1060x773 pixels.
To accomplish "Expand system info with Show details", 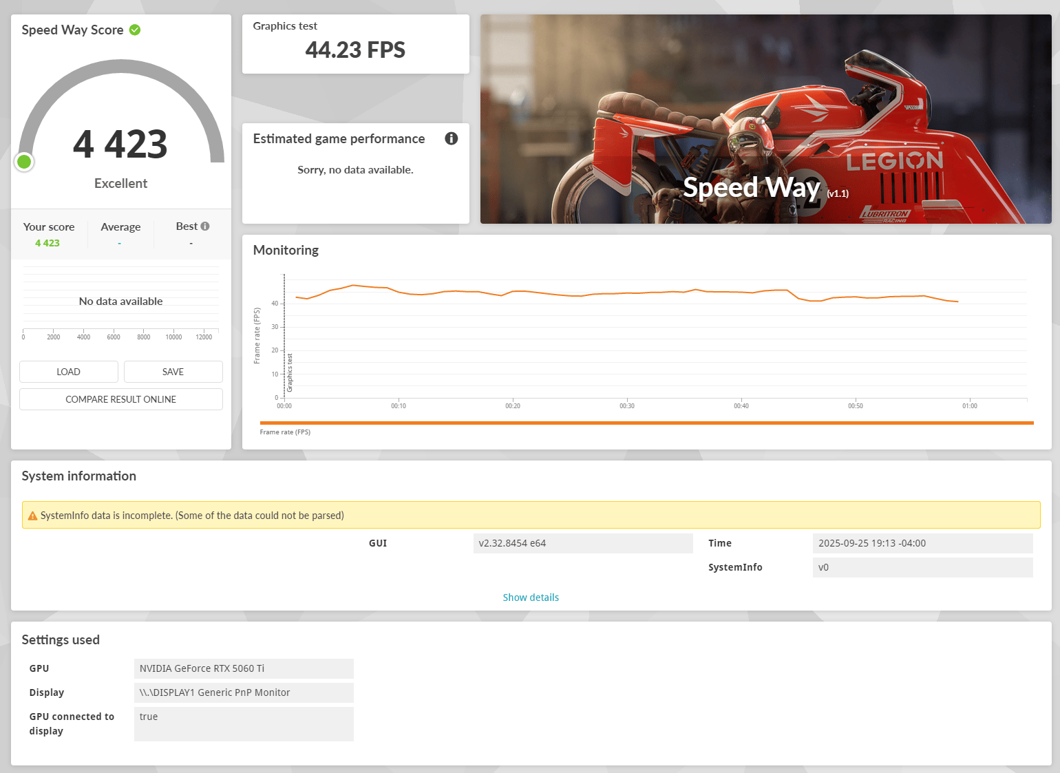I will [531, 597].
